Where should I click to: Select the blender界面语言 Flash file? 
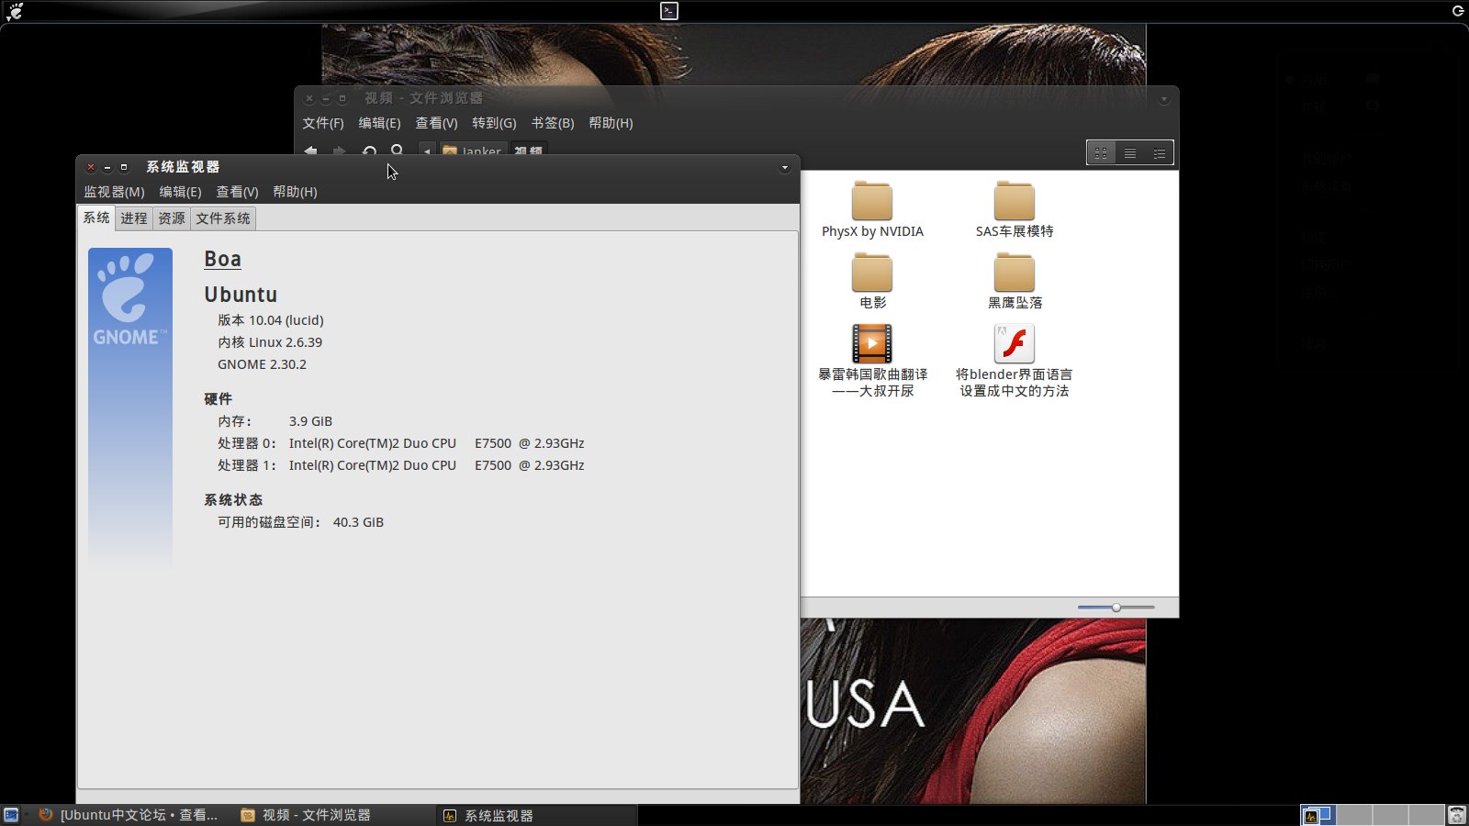(1014, 344)
